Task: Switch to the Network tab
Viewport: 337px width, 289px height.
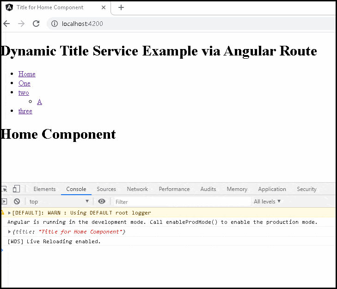Action: pos(137,189)
